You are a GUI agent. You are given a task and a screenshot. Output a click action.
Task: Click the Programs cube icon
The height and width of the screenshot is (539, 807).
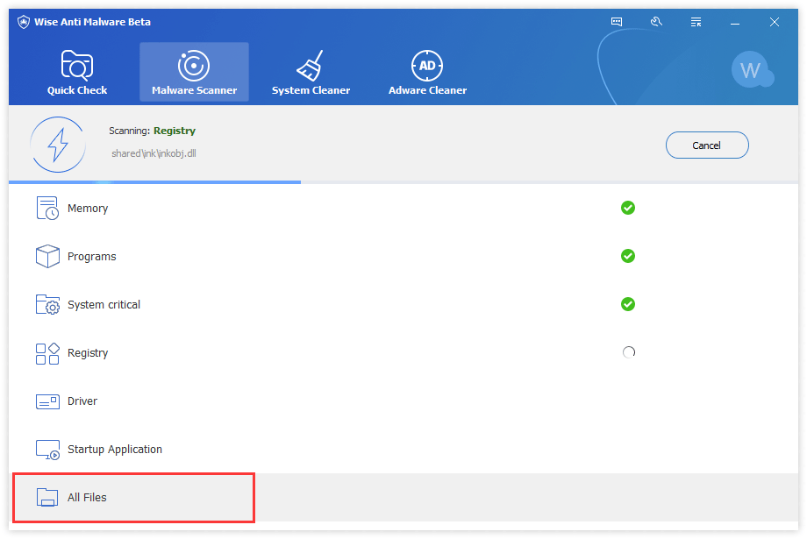(x=47, y=256)
